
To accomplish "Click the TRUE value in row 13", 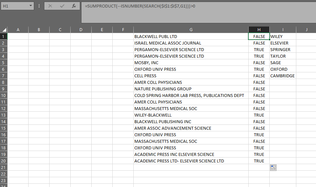I will (259, 115).
